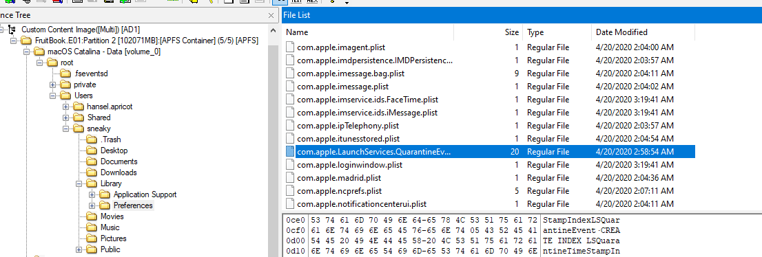Select the Downloads folder in tree

(119, 172)
